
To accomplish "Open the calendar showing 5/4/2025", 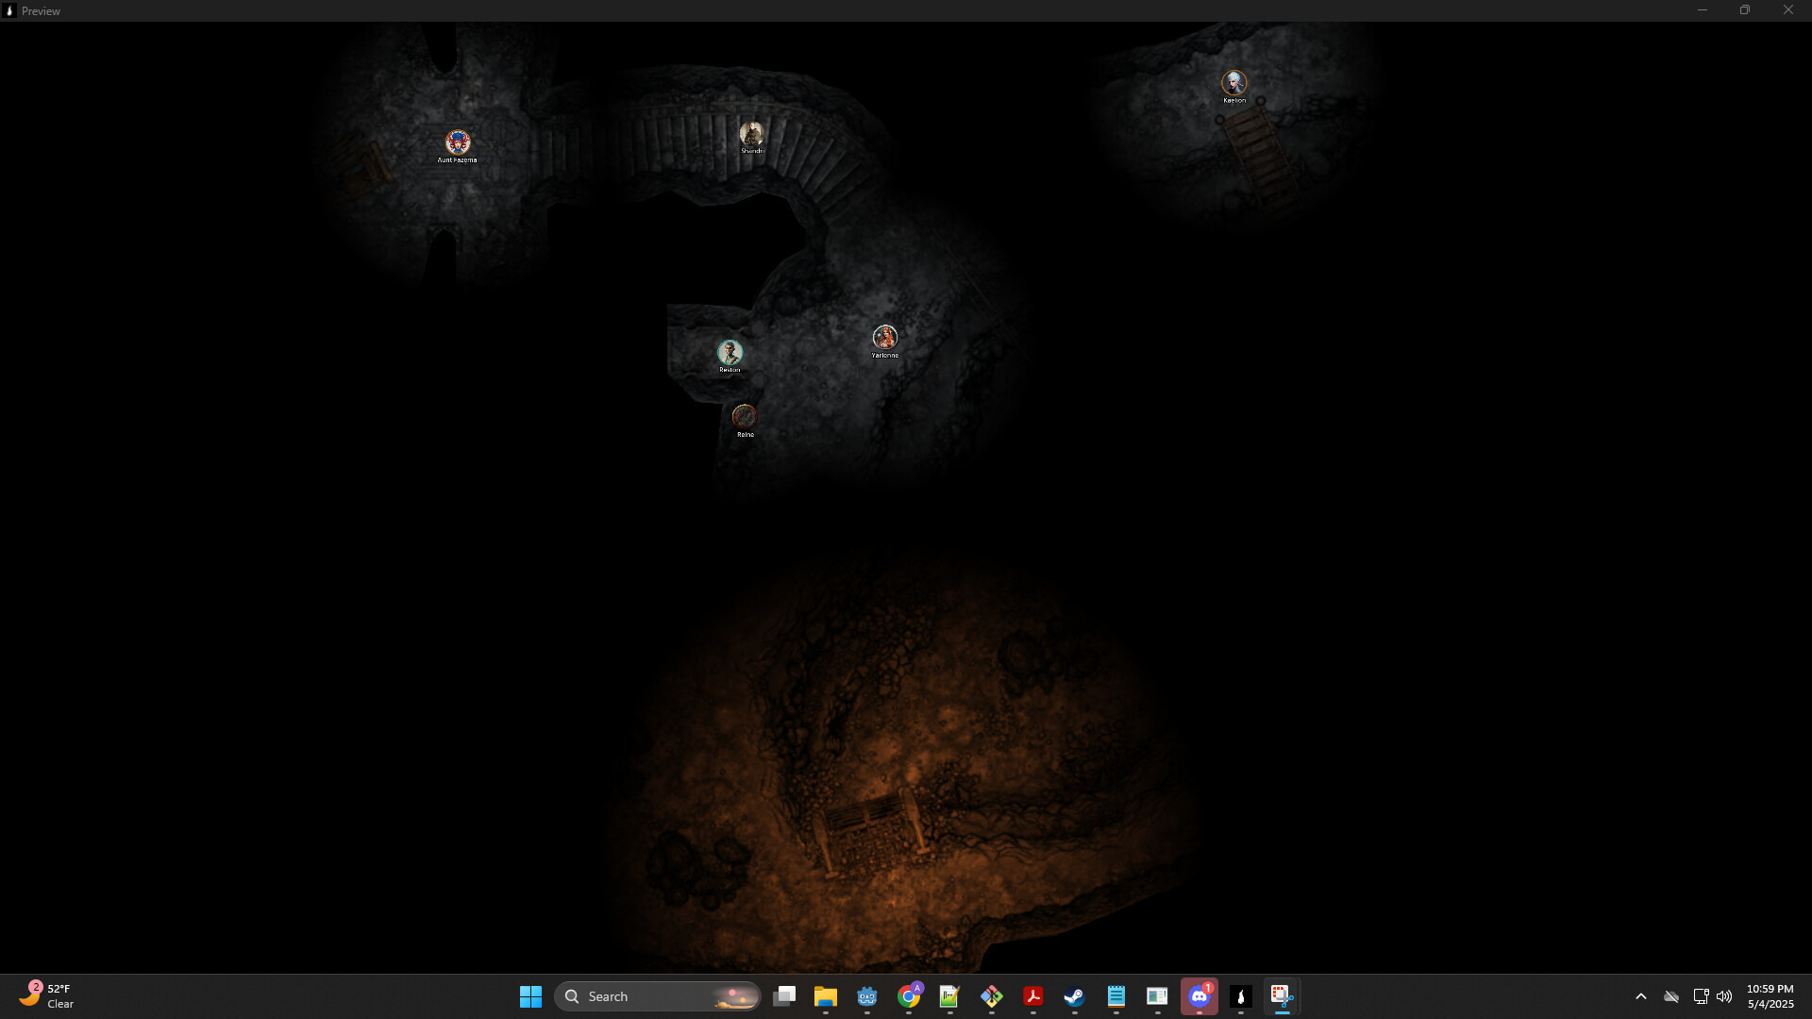I will [1770, 995].
